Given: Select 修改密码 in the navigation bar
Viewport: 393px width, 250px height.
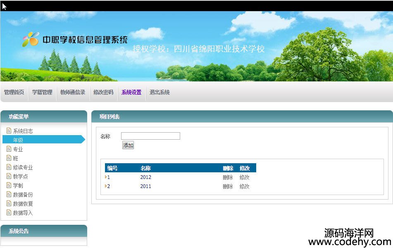Looking at the screenshot, I should 103,93.
